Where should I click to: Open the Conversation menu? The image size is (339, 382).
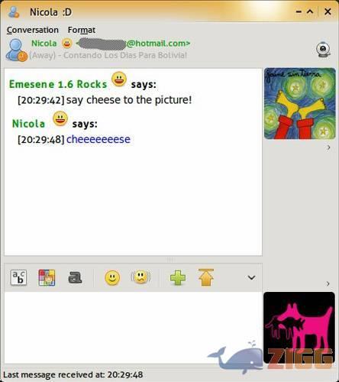tap(33, 30)
